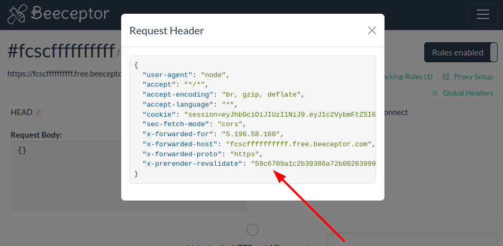Click the "x-prerender-revalidate" header key
This screenshot has width=503, height=246.
(x=193, y=164)
